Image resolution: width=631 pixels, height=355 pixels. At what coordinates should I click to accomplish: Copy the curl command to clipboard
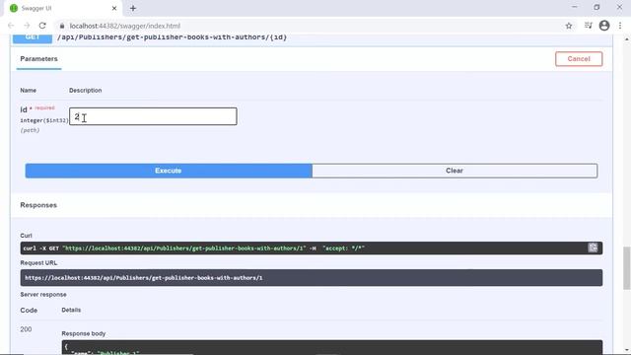pos(593,248)
